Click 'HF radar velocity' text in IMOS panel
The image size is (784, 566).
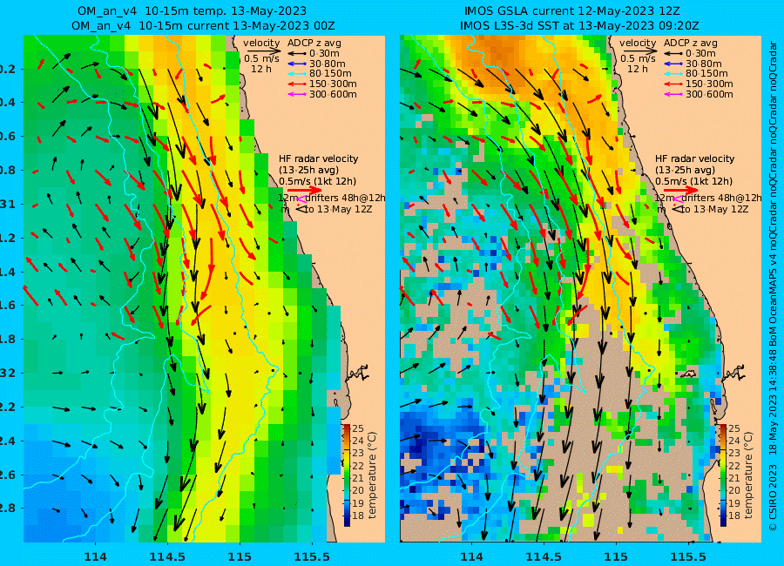coord(695,158)
